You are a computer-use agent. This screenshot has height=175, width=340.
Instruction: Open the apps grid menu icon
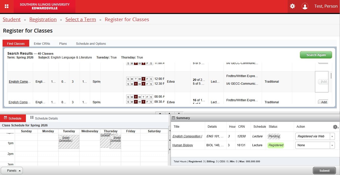(7, 6)
